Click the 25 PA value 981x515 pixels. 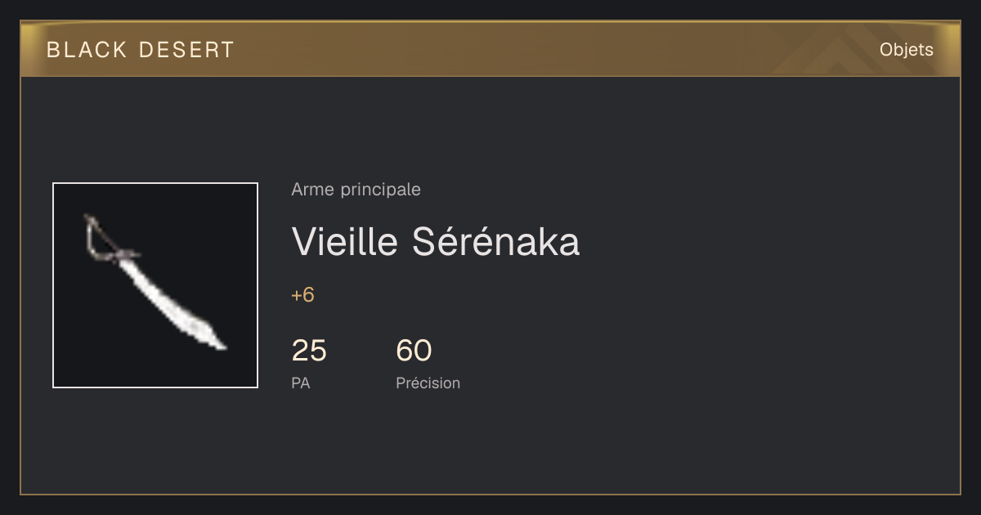click(309, 351)
